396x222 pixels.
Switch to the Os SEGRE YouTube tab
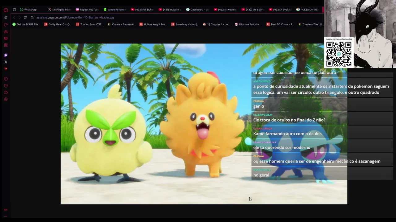(x=253, y=10)
